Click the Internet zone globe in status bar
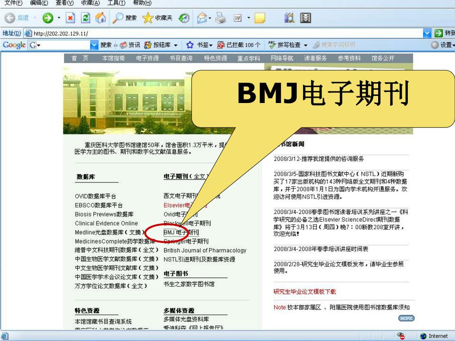Image resolution: width=455 pixels, height=341 pixels. [x=423, y=336]
